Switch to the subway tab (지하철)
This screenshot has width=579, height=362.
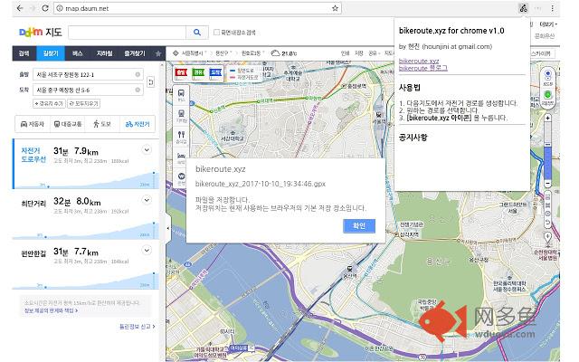pos(104,53)
